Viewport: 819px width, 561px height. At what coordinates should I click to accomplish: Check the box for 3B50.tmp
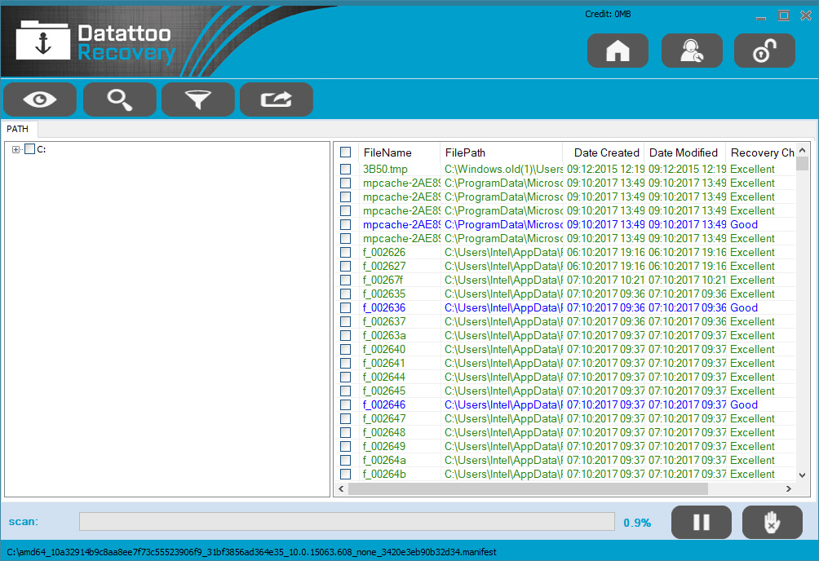[346, 170]
